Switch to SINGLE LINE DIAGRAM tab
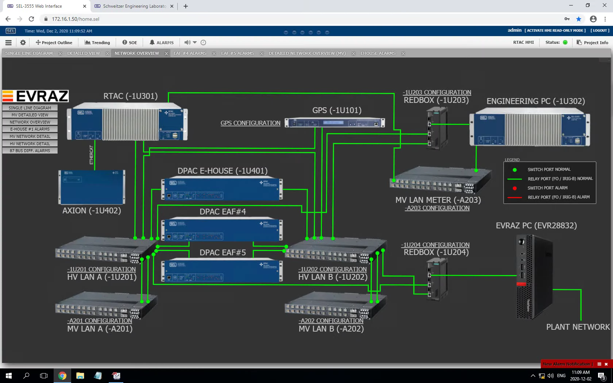 point(29,53)
